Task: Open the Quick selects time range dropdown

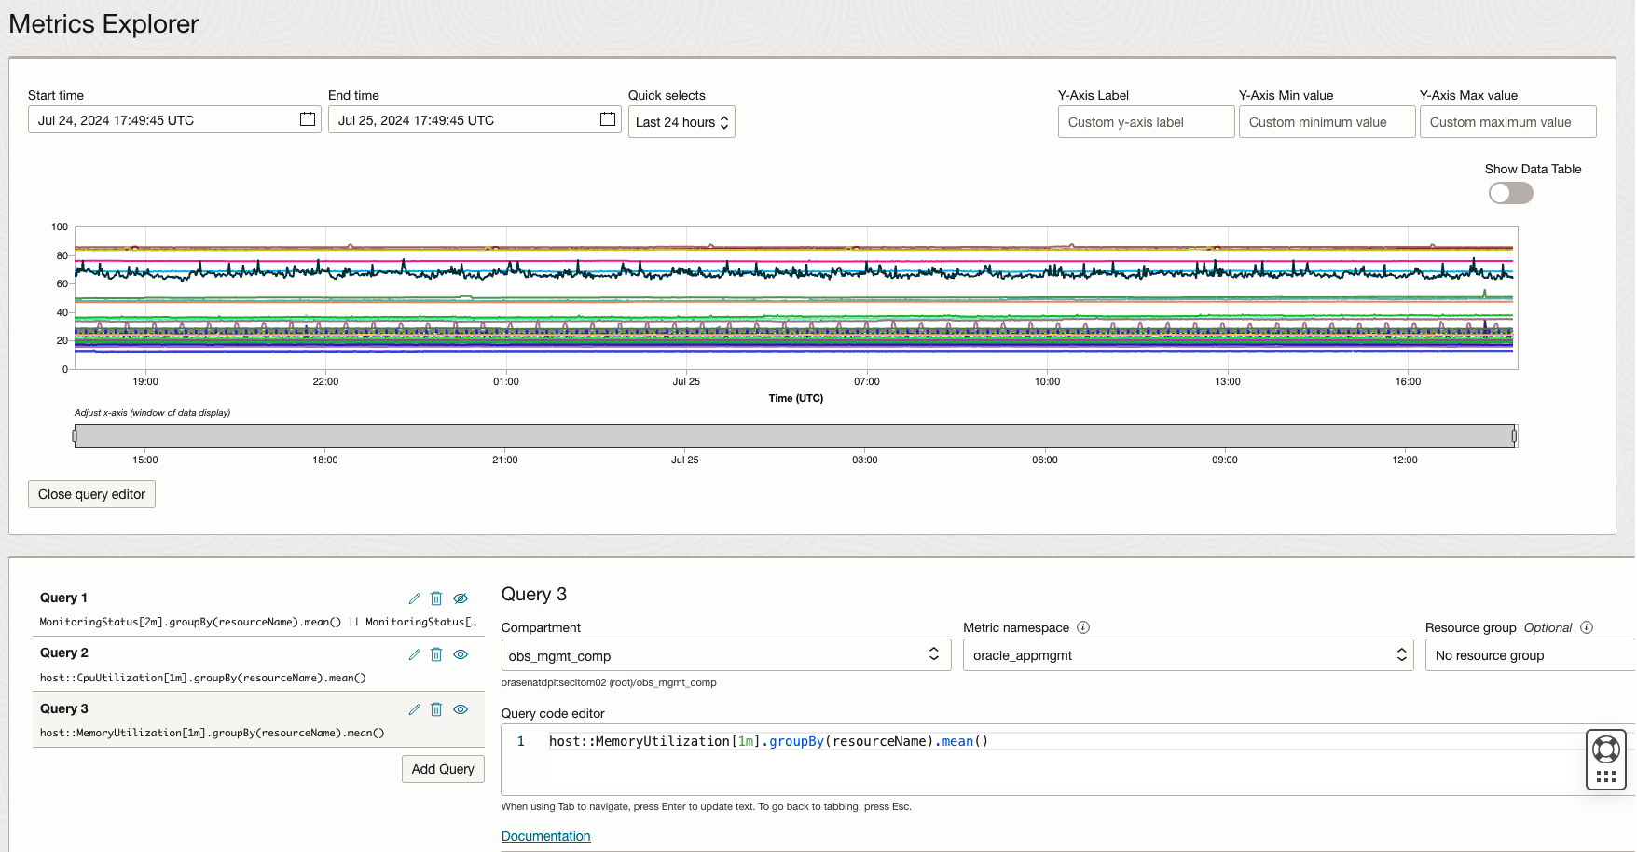Action: coord(681,121)
